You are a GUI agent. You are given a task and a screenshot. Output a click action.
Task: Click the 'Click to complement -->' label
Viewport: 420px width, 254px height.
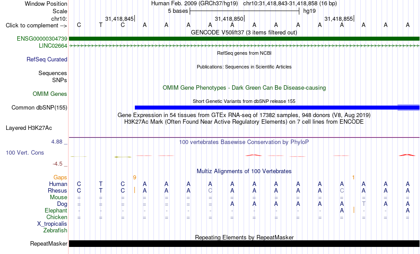pyautogui.click(x=36, y=26)
